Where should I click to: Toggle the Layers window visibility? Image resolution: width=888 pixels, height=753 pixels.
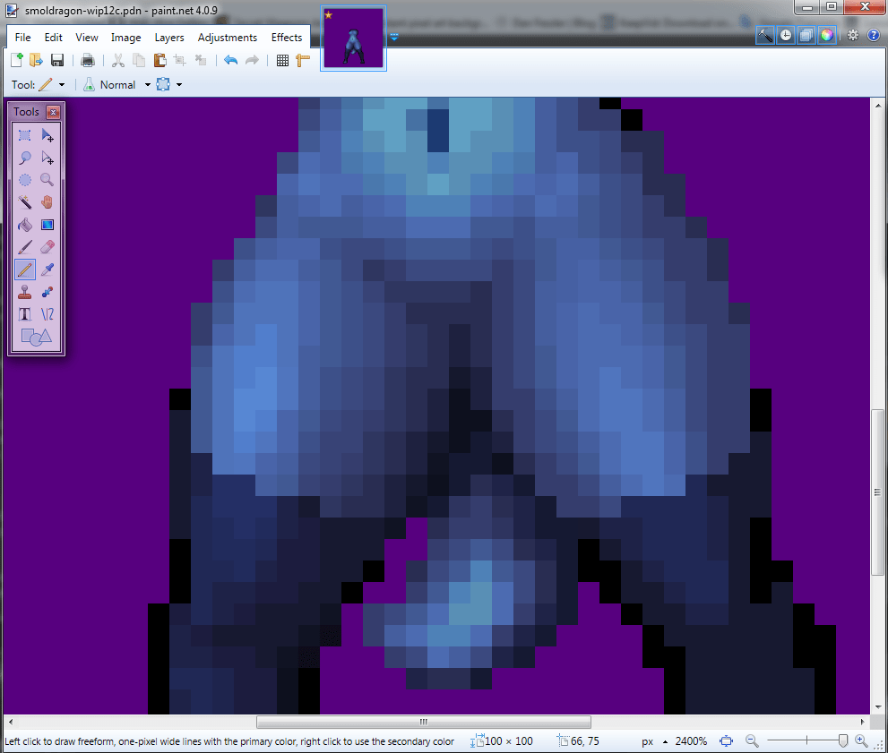806,35
